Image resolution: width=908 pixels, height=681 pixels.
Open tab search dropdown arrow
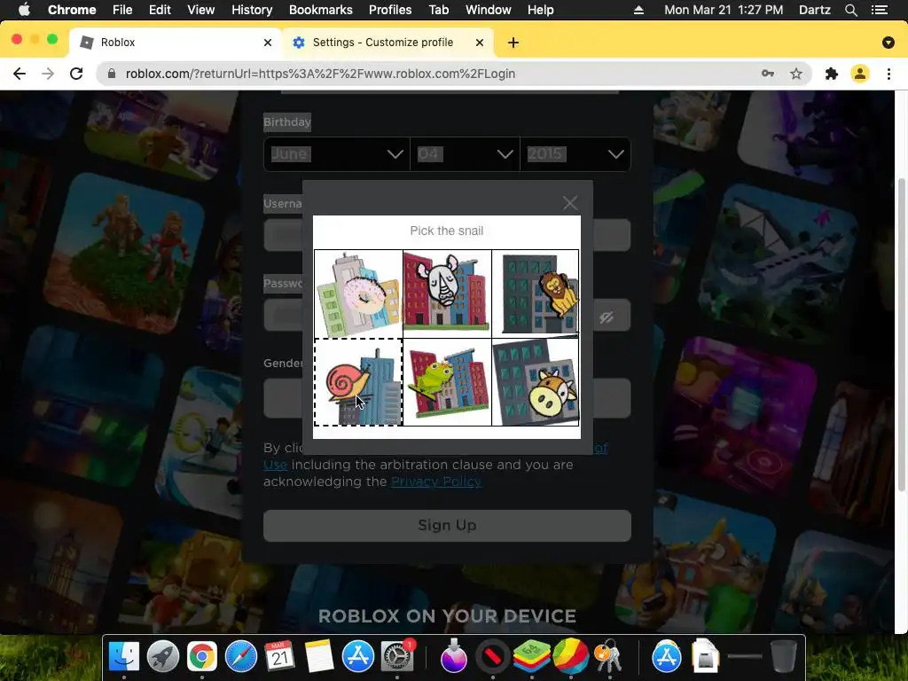(888, 43)
